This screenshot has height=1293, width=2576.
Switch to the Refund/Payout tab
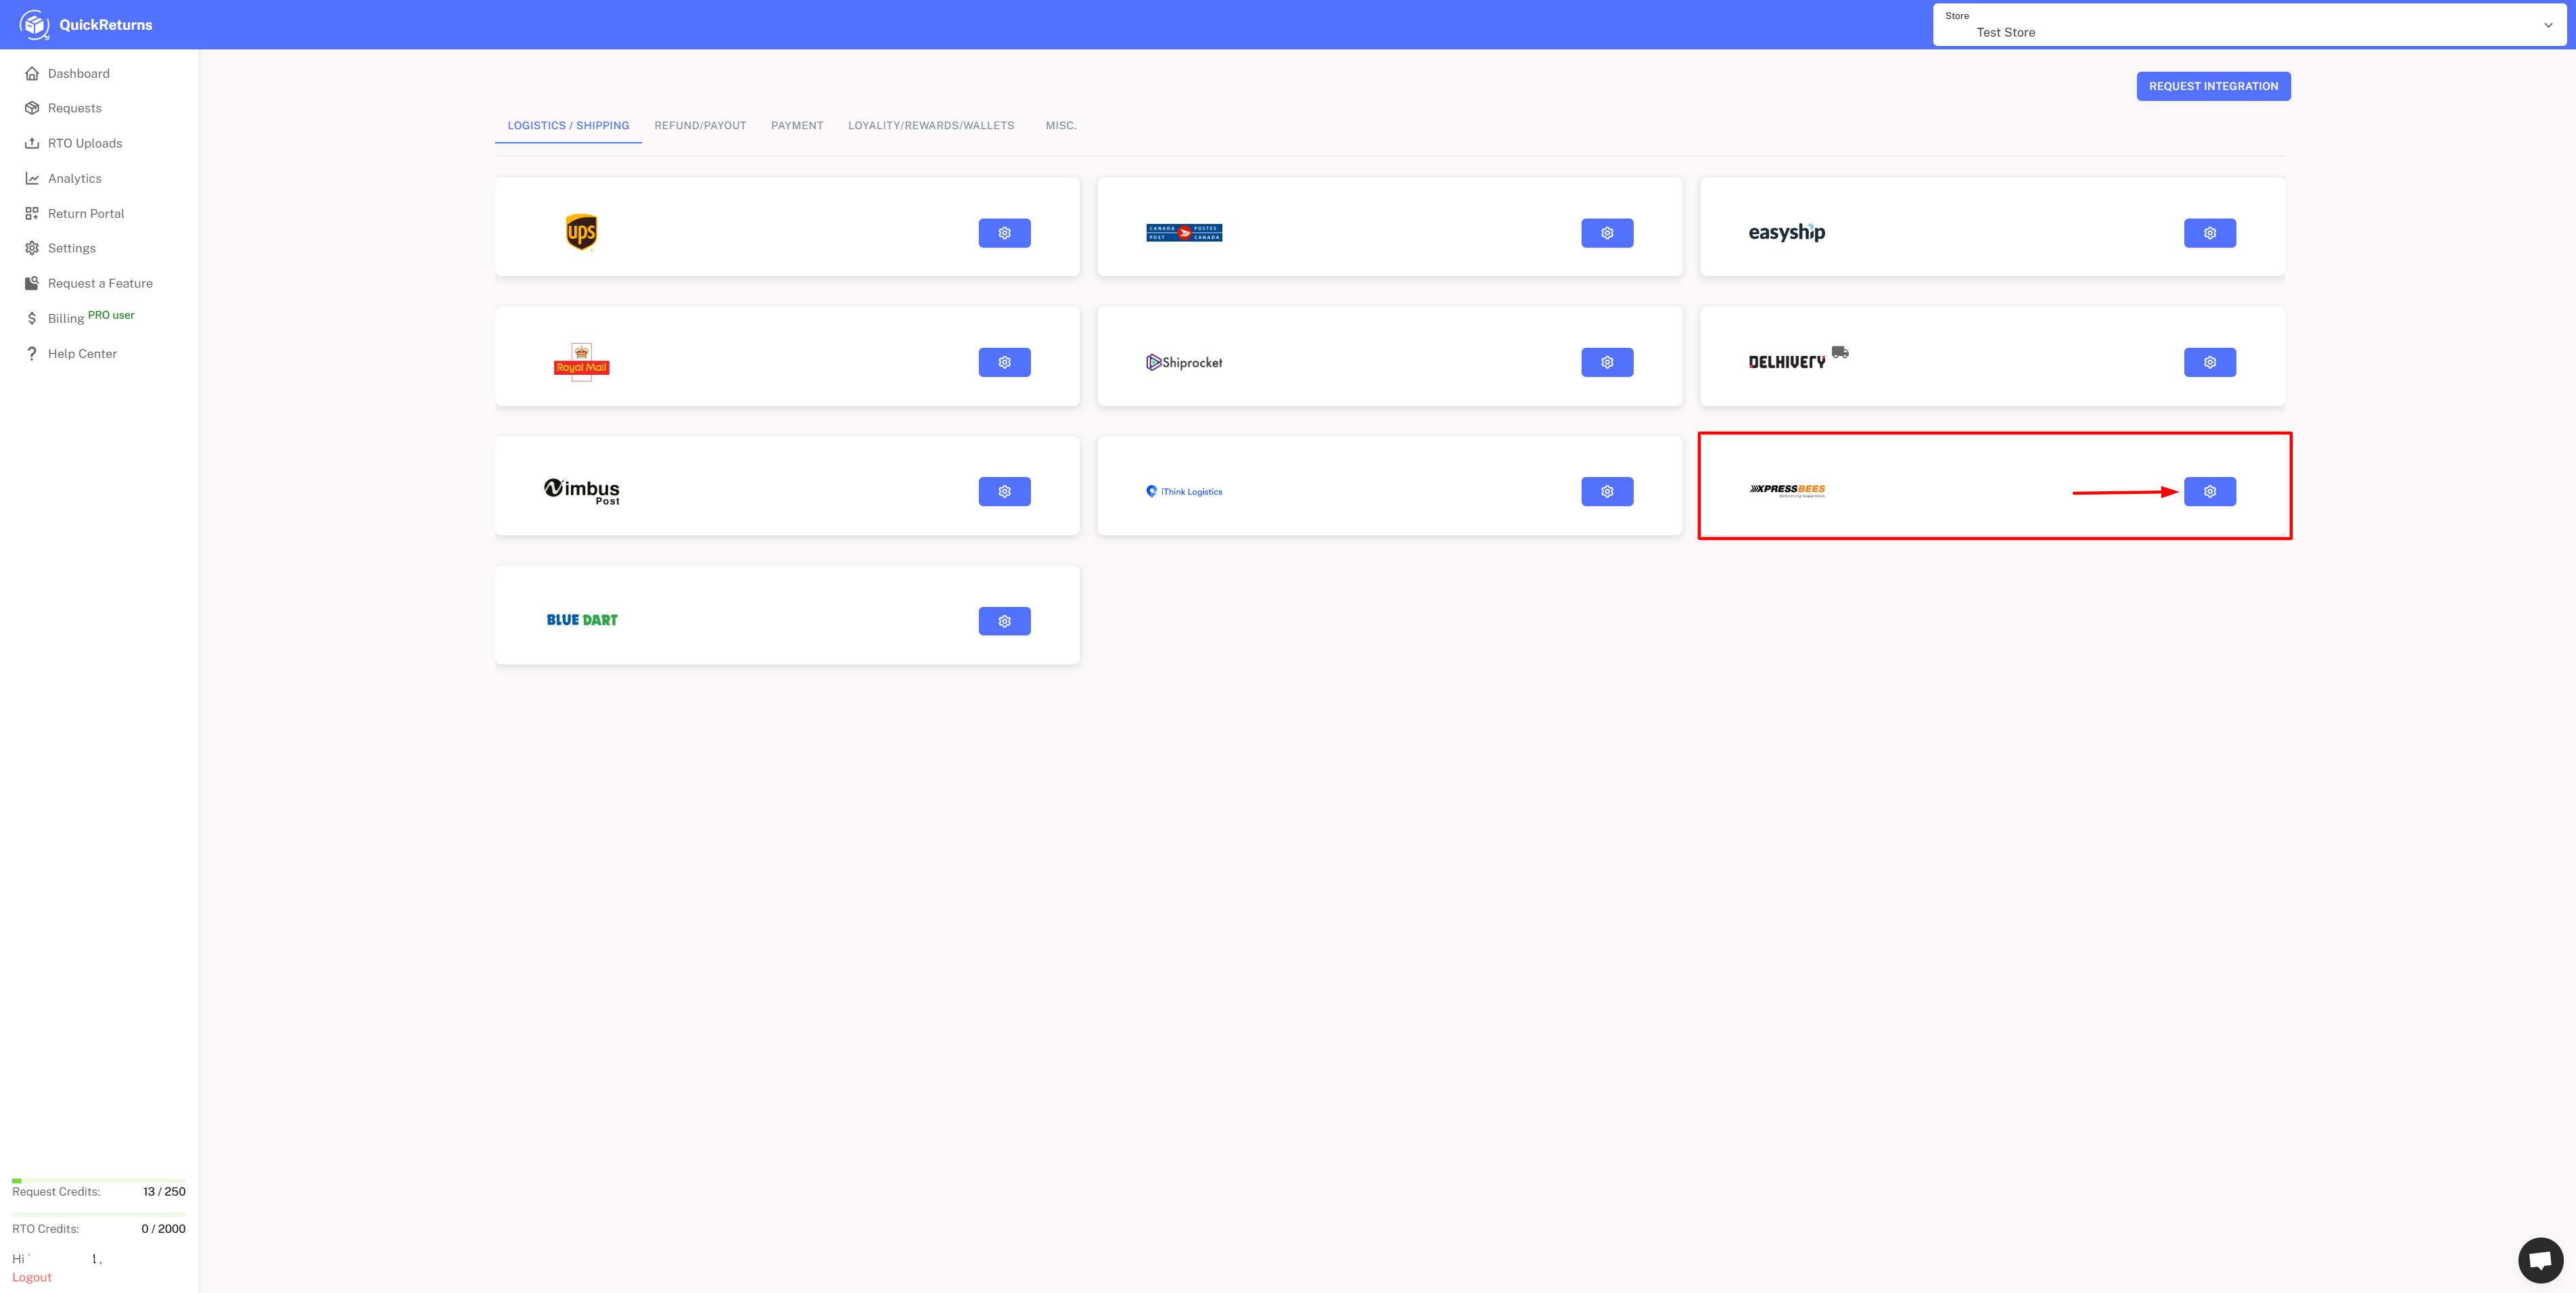[x=700, y=126]
